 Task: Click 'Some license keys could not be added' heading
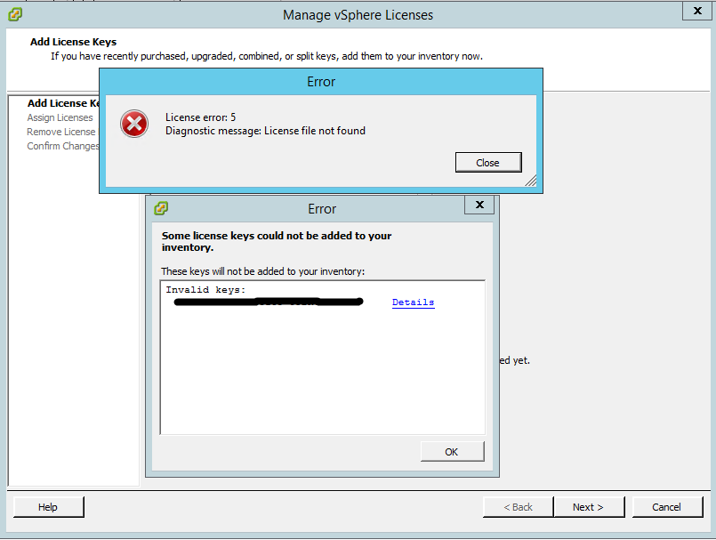pyautogui.click(x=277, y=241)
